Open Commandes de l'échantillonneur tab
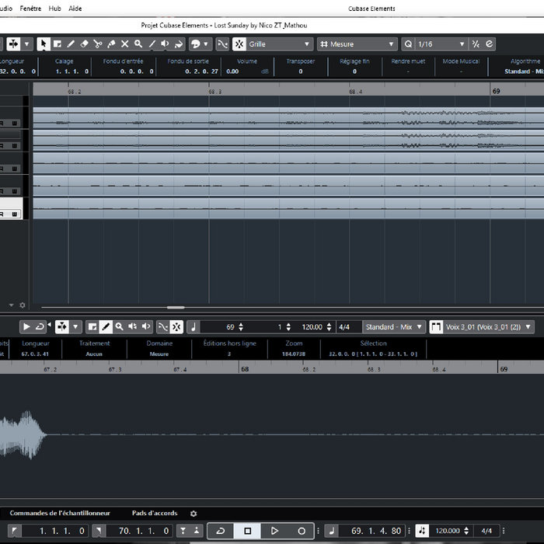The width and height of the screenshot is (544, 544). coord(60,513)
